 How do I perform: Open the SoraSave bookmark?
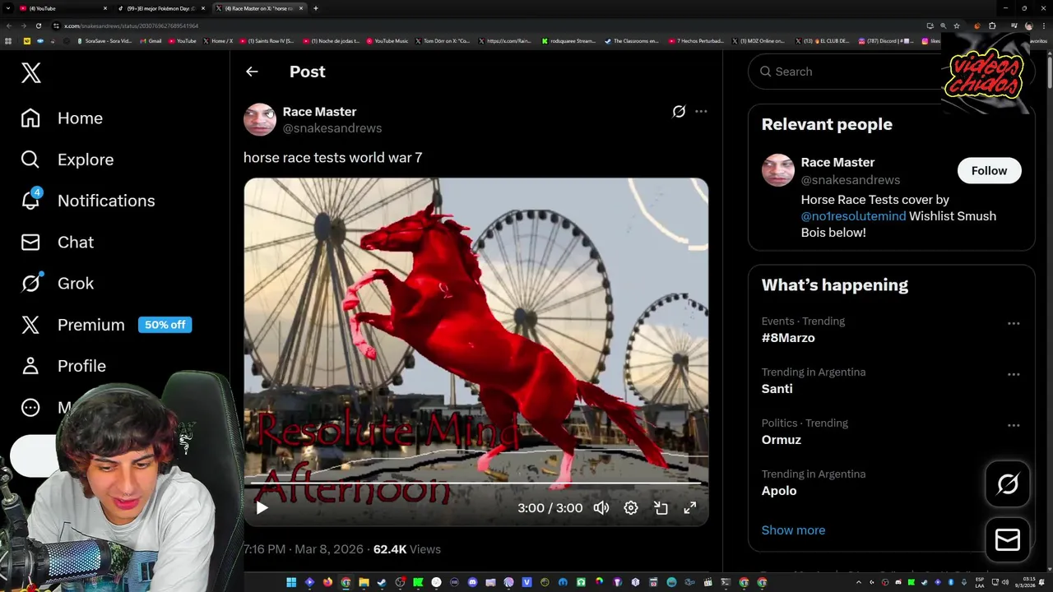point(104,40)
